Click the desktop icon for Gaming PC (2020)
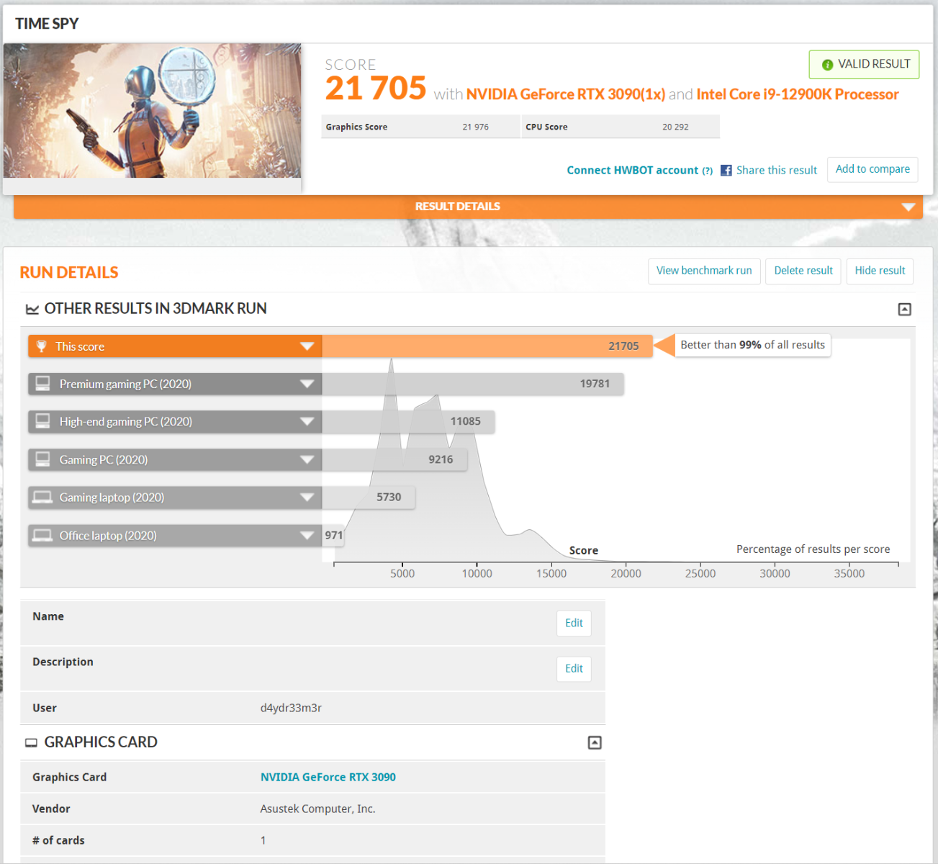938x864 pixels. point(42,459)
